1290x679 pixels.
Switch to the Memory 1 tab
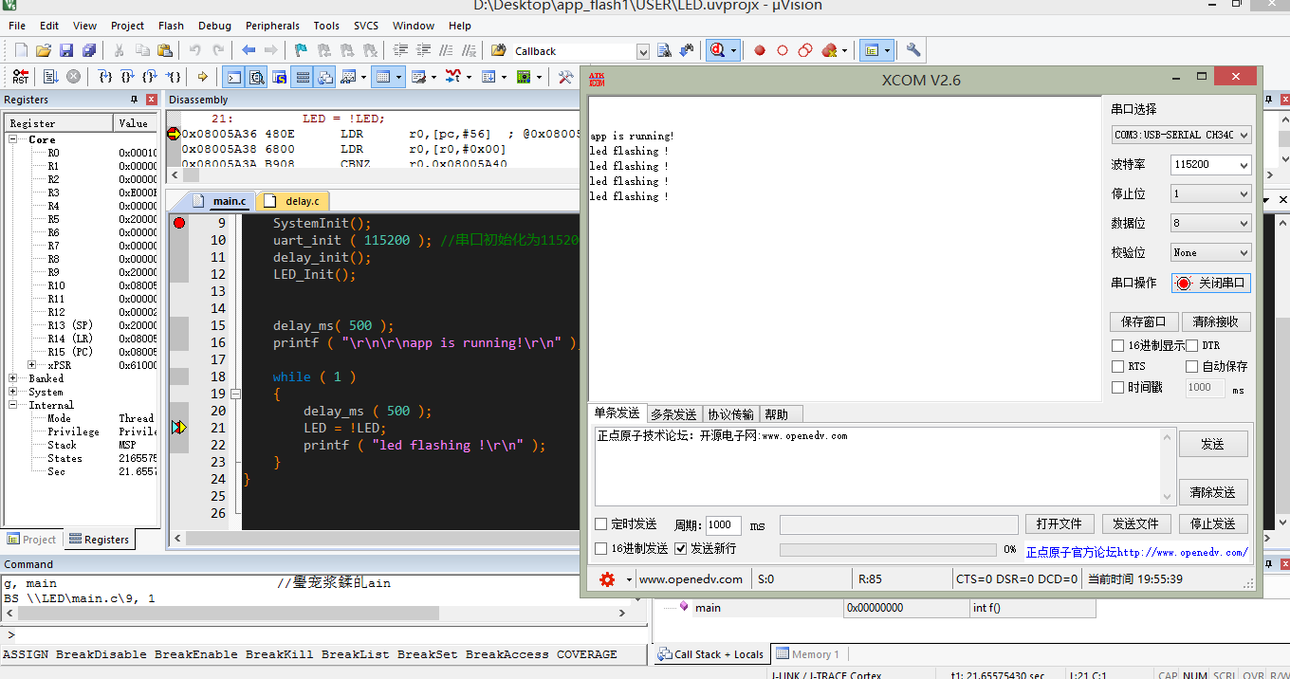[807, 654]
